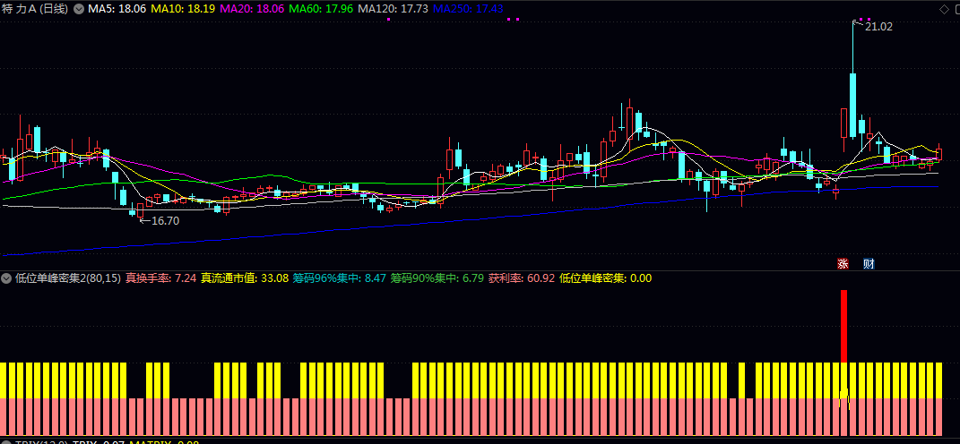Open the dropdown arrow beside 特力A (日线)

pyautogui.click(x=79, y=9)
